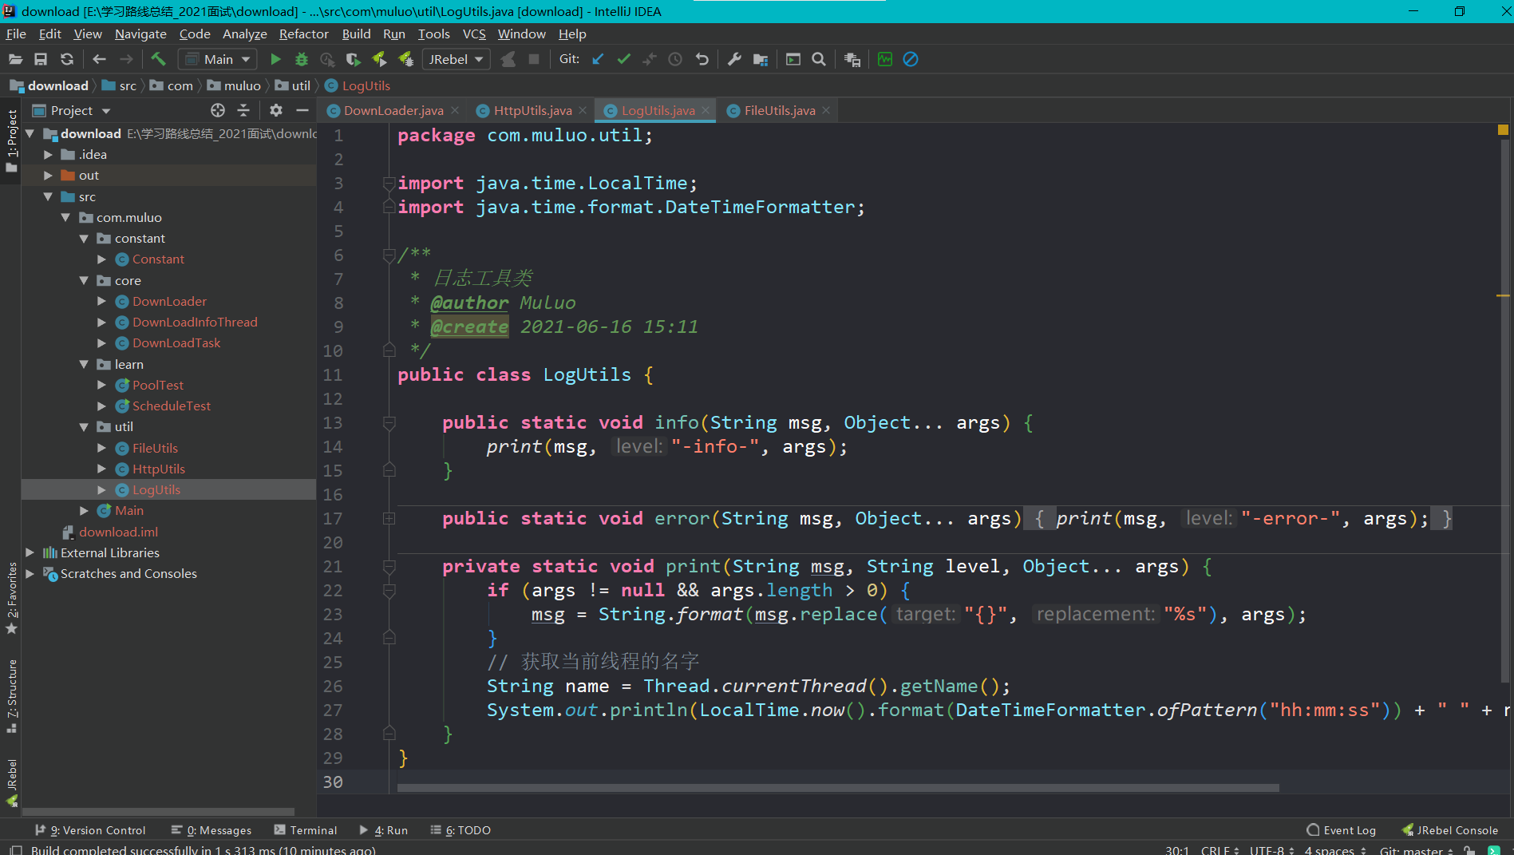
Task: Start debugging with the bug icon
Action: pos(302,59)
